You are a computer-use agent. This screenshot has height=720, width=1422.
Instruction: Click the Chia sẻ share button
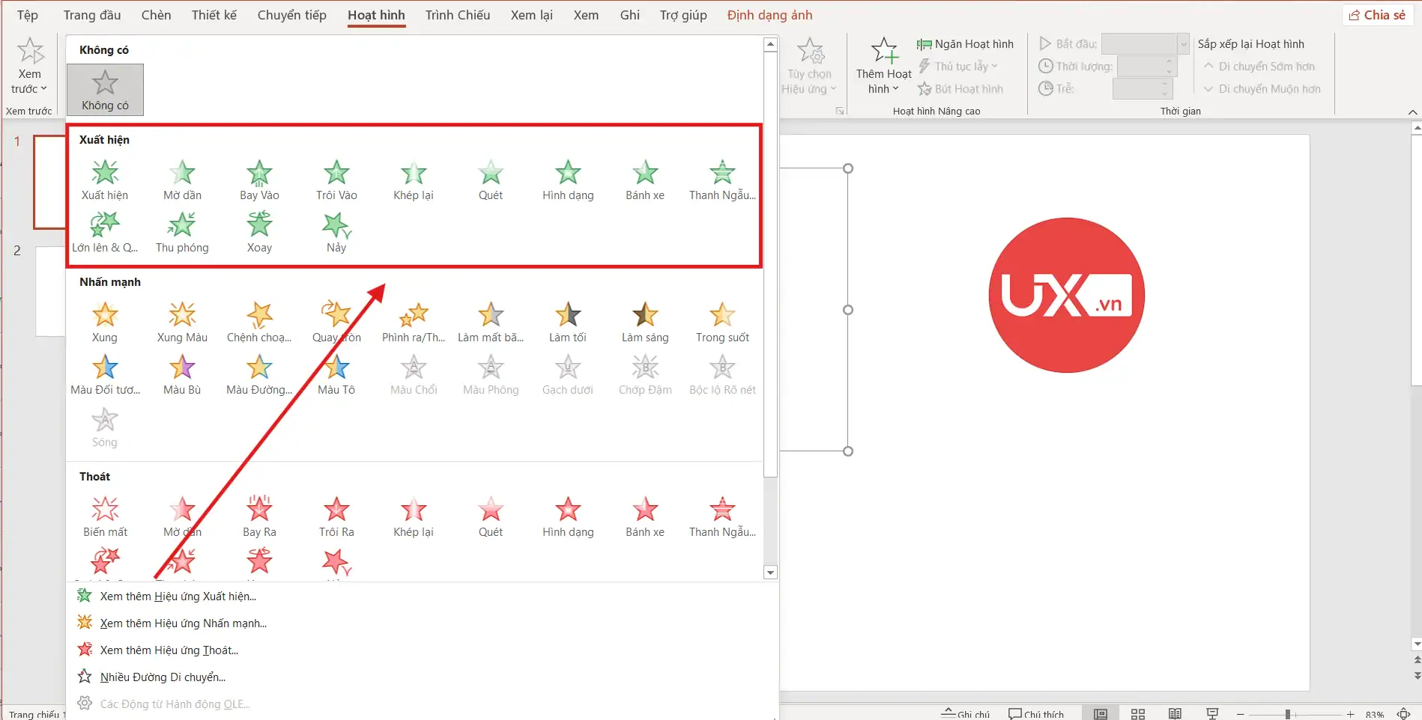pos(1377,15)
